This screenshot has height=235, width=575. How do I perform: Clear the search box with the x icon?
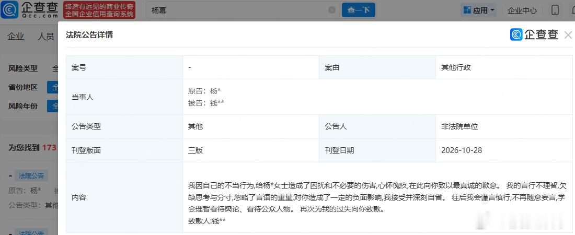(x=332, y=10)
